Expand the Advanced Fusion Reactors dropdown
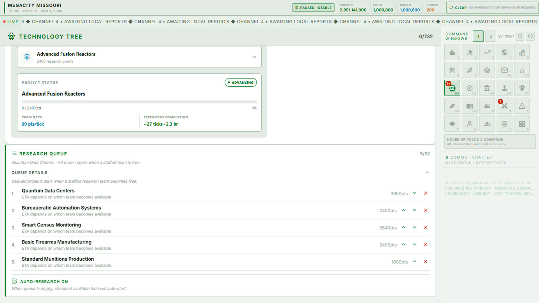 [x=139, y=57]
